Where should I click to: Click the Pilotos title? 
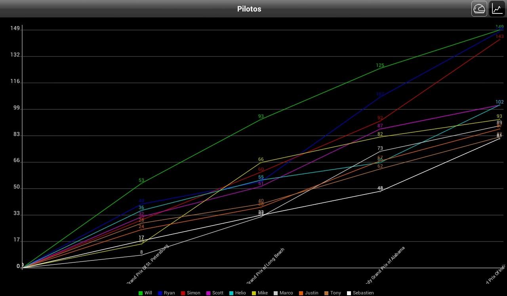[249, 9]
